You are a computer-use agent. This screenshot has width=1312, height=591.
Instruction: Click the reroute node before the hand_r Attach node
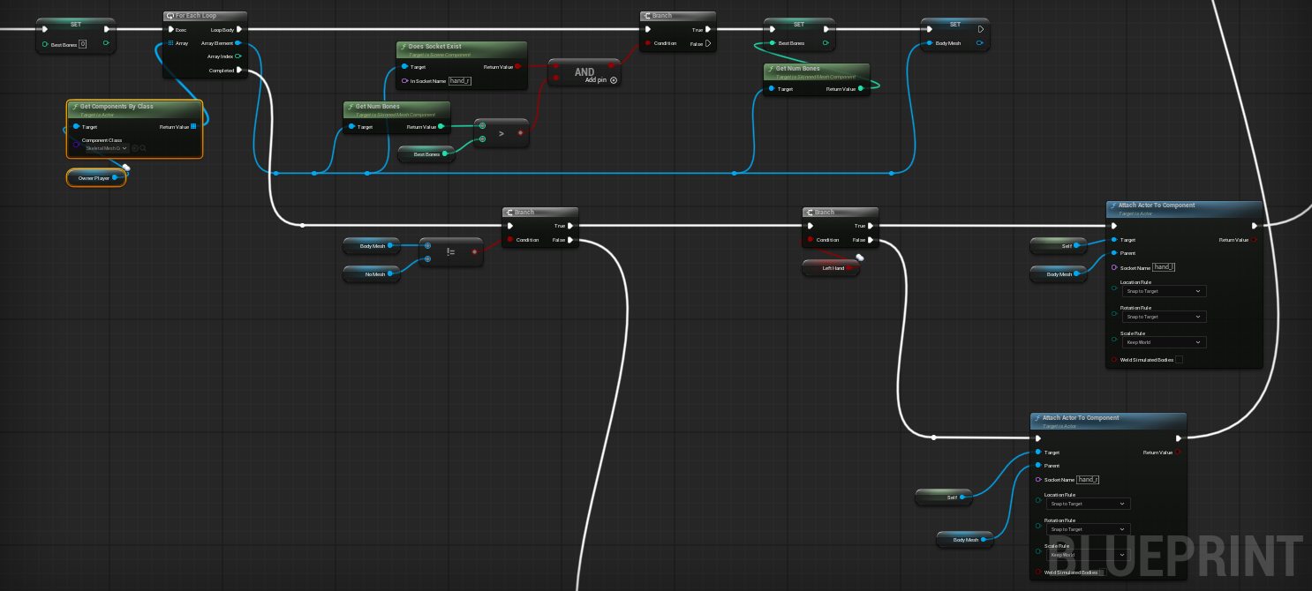tap(933, 437)
